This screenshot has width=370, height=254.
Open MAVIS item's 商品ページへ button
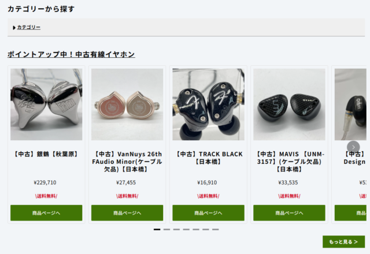coord(289,213)
